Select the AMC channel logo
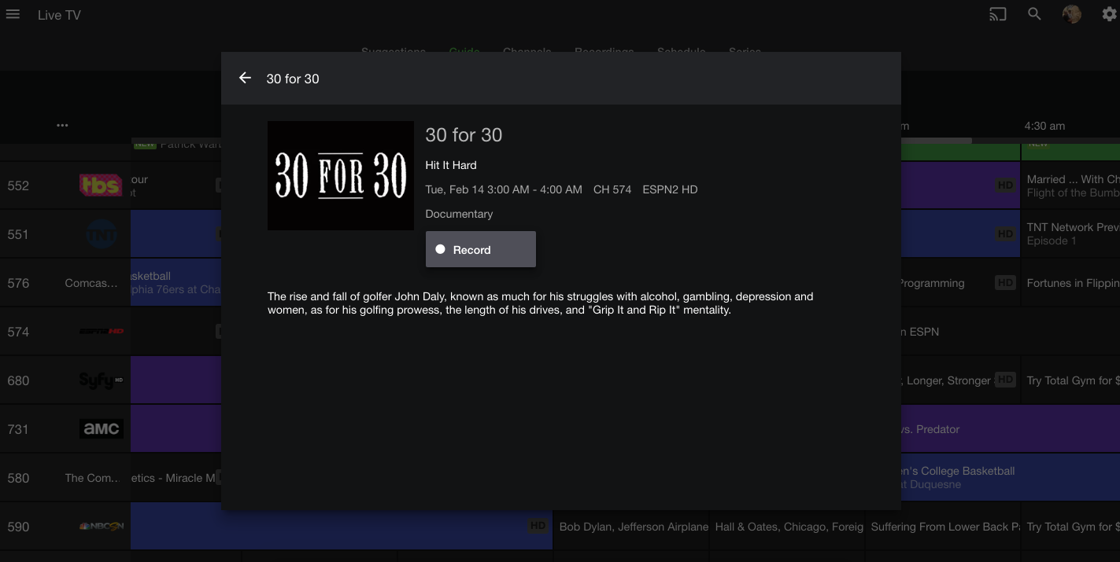Screen dimensions: 1120x562 pos(102,429)
